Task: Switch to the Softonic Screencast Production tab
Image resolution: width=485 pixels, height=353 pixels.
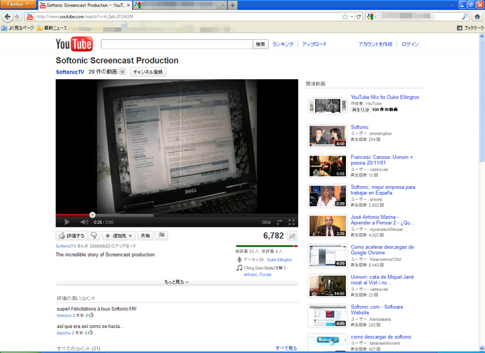Action: pos(86,5)
